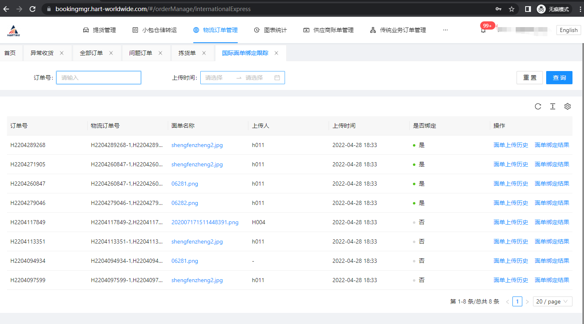Expand the more menu items ellipsis
584x324 pixels.
click(445, 30)
